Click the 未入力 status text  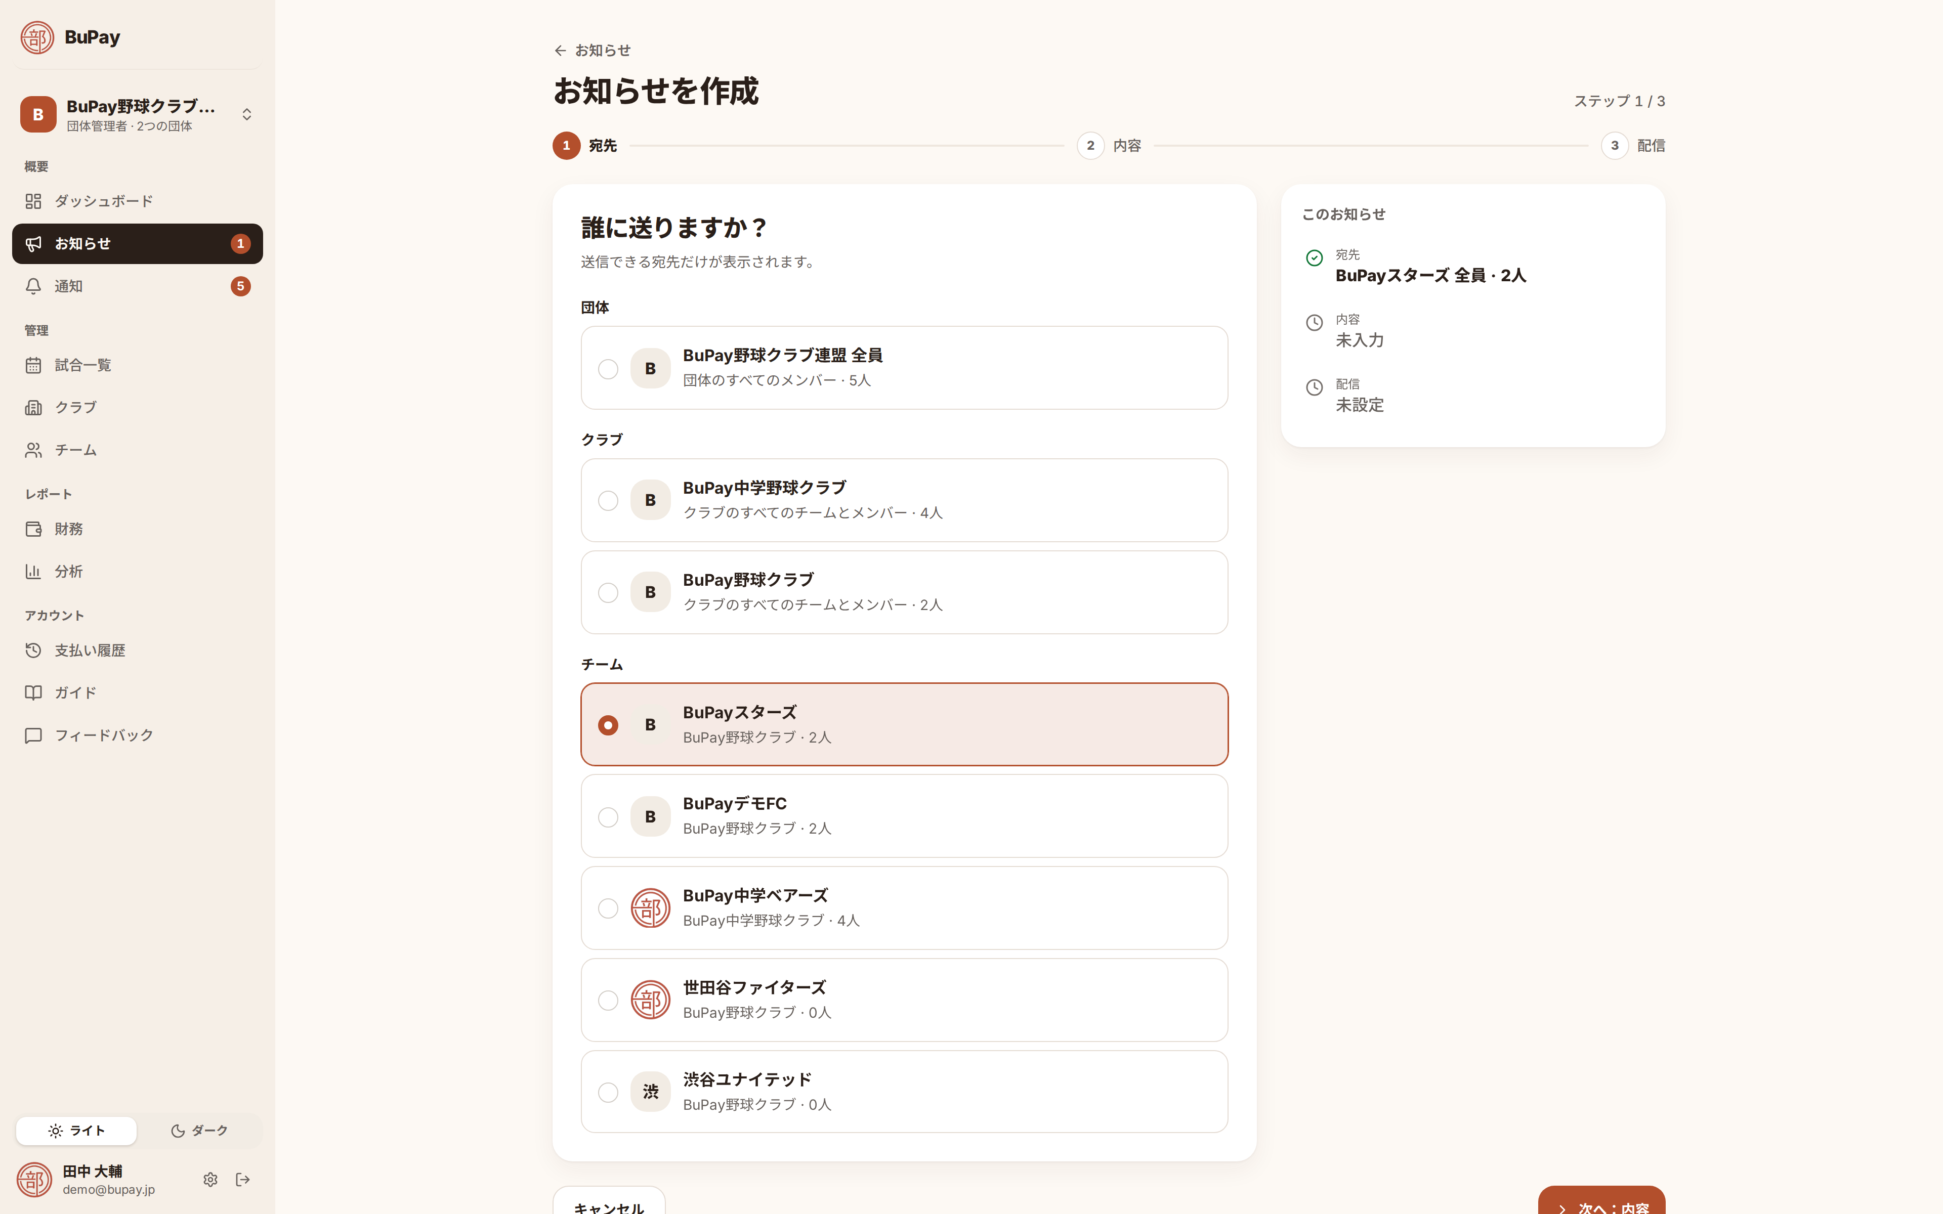pos(1359,340)
